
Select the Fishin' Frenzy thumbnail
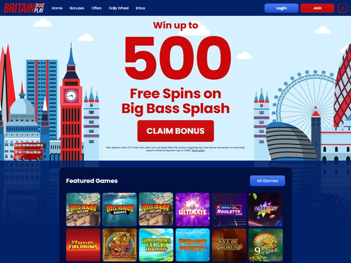(193, 245)
